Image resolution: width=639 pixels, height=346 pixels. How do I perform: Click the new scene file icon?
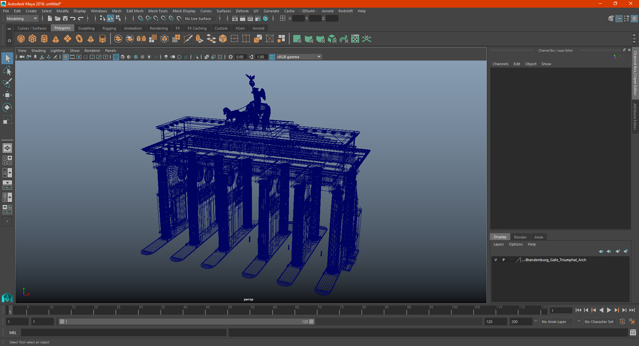coord(50,19)
